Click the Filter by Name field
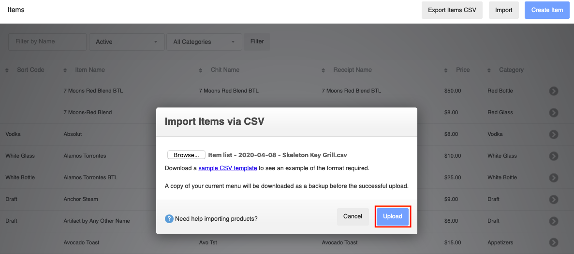The image size is (574, 254). coord(47,42)
